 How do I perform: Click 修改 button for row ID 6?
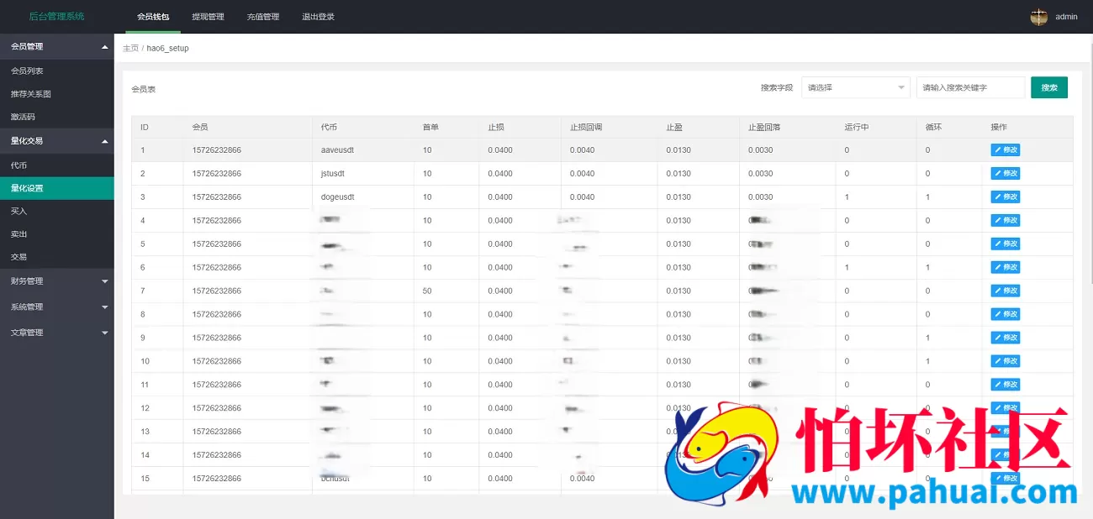1005,268
